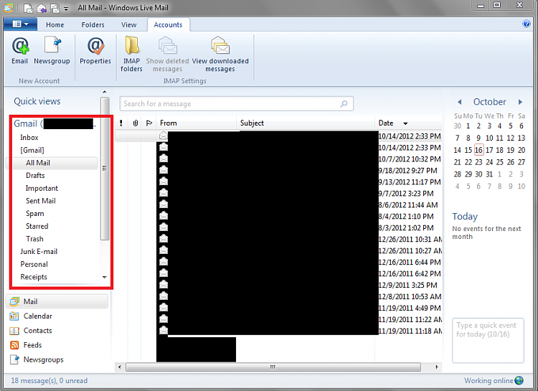Open the Trash folder

(x=34, y=239)
